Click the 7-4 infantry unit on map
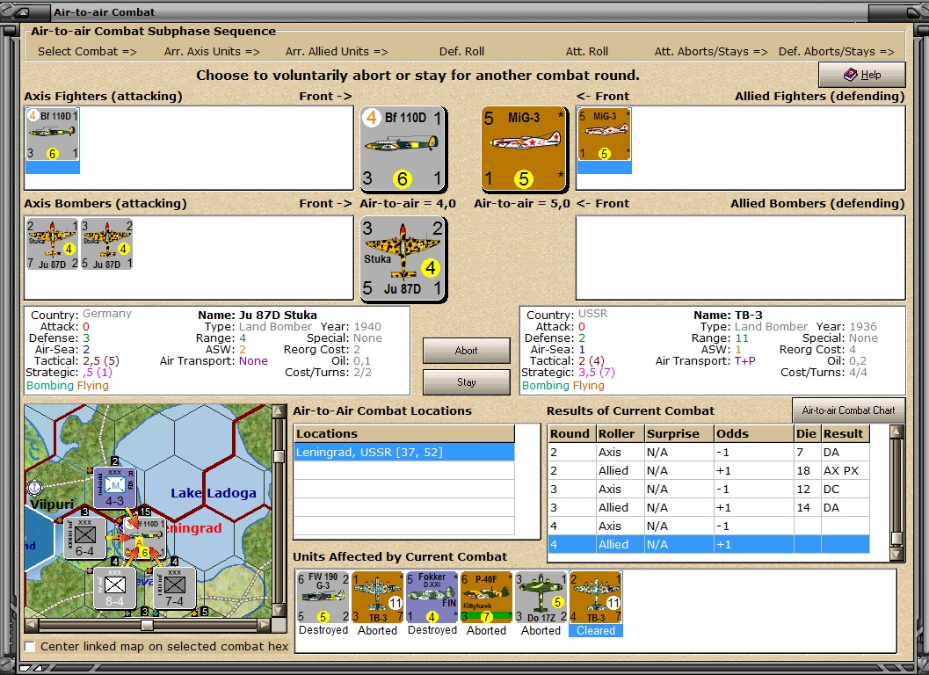Screen dimensions: 929x675 (174, 589)
